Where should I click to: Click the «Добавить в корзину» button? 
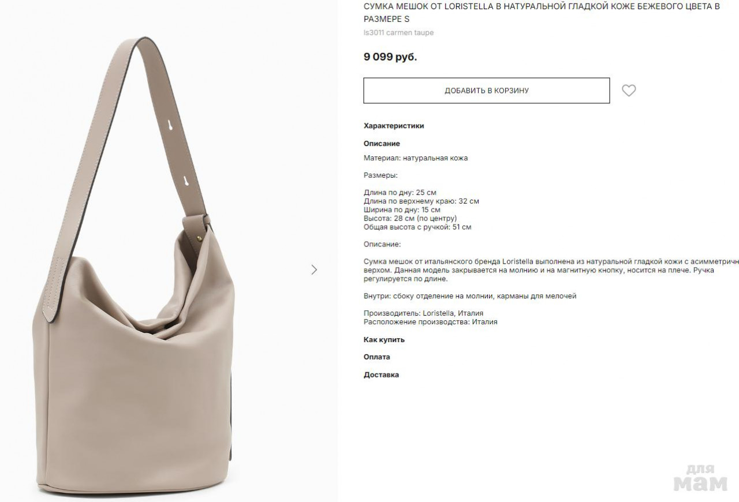(486, 91)
